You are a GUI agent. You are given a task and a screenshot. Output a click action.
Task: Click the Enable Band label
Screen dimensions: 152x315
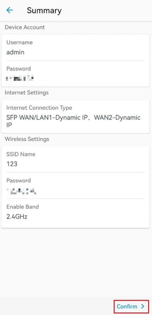tap(23, 207)
